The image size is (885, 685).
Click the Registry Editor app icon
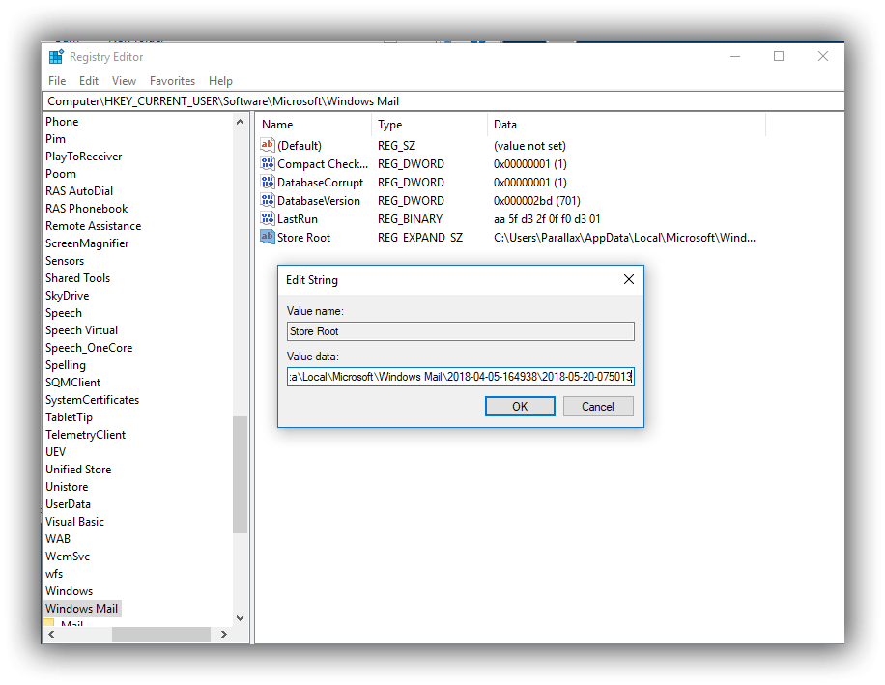pyautogui.click(x=56, y=56)
